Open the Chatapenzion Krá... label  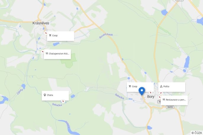(57, 54)
